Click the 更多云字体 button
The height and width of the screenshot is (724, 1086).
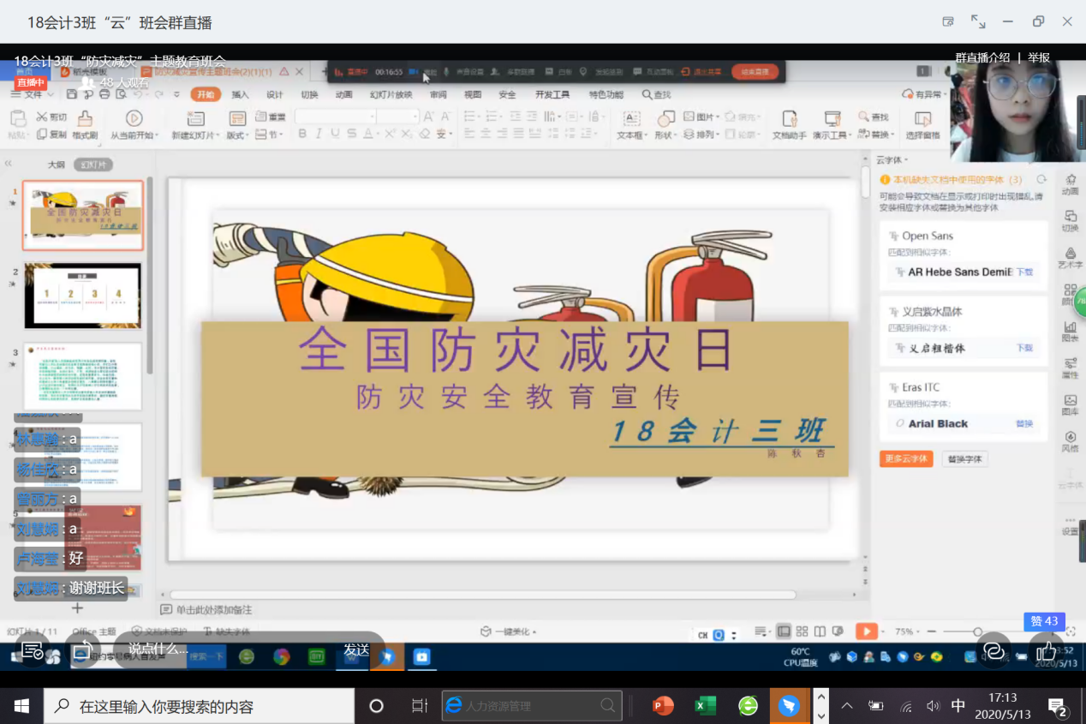[906, 458]
